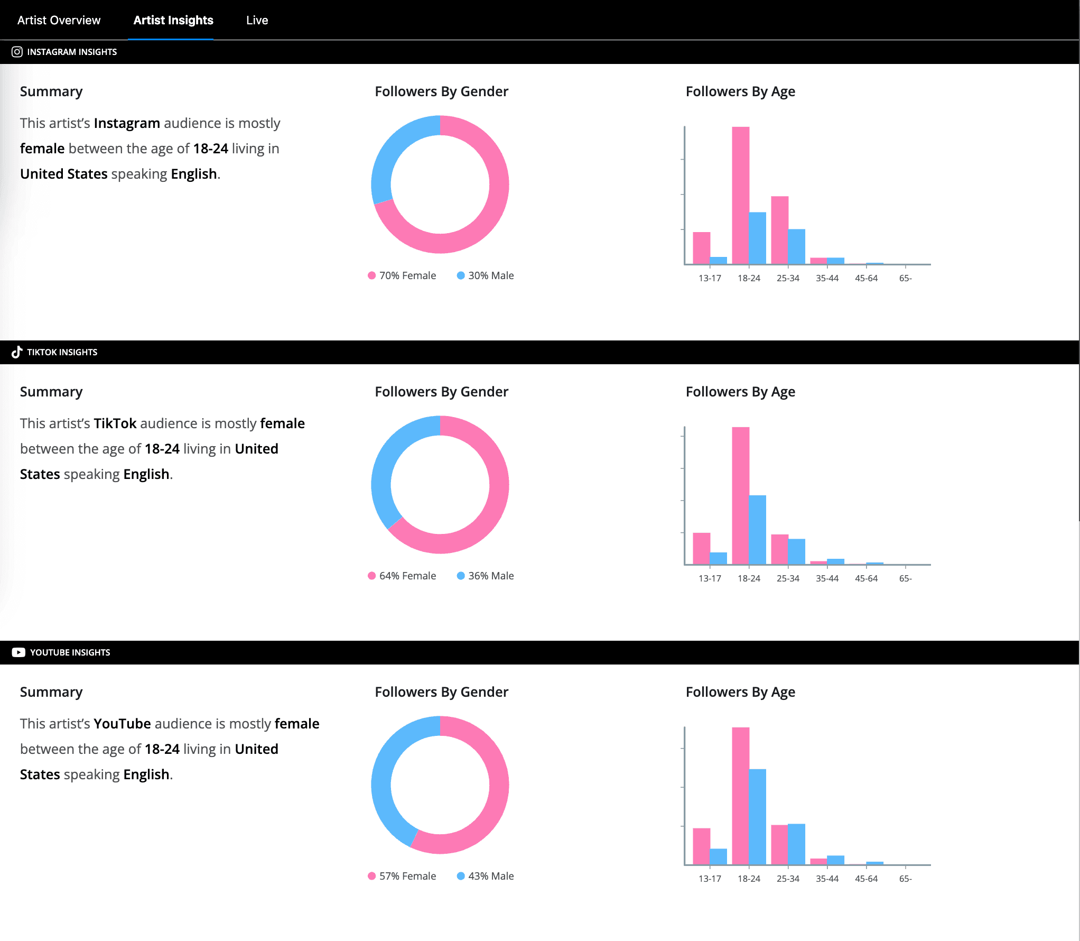Click the blue Male legend dot under Instagram donut chart

[x=461, y=275]
